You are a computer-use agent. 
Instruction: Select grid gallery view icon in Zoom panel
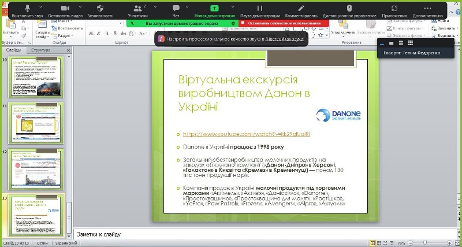[x=410, y=43]
